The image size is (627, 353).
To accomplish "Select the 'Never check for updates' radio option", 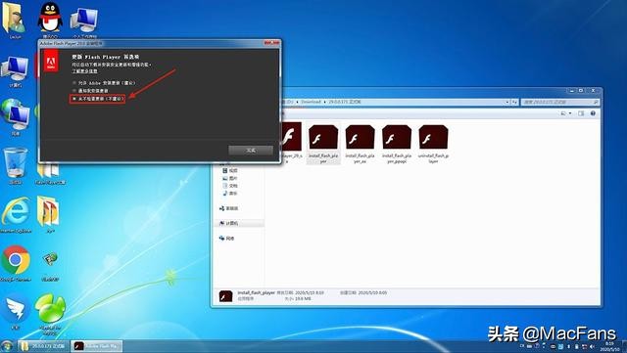I will 74,98.
